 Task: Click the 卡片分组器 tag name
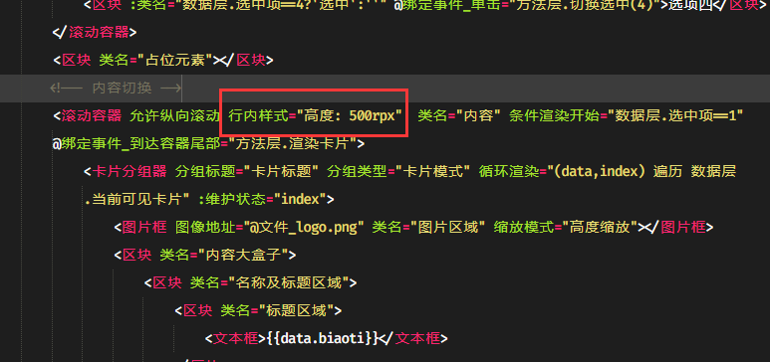tap(129, 172)
